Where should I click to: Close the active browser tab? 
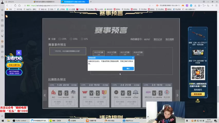[87, 2]
